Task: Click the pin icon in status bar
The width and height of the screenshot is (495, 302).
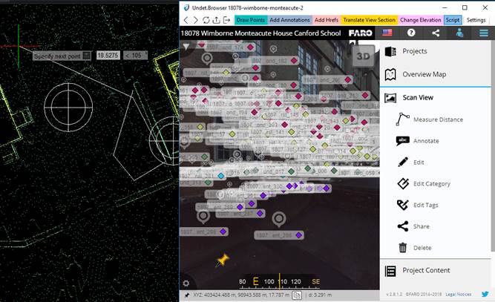Action: tap(186, 295)
